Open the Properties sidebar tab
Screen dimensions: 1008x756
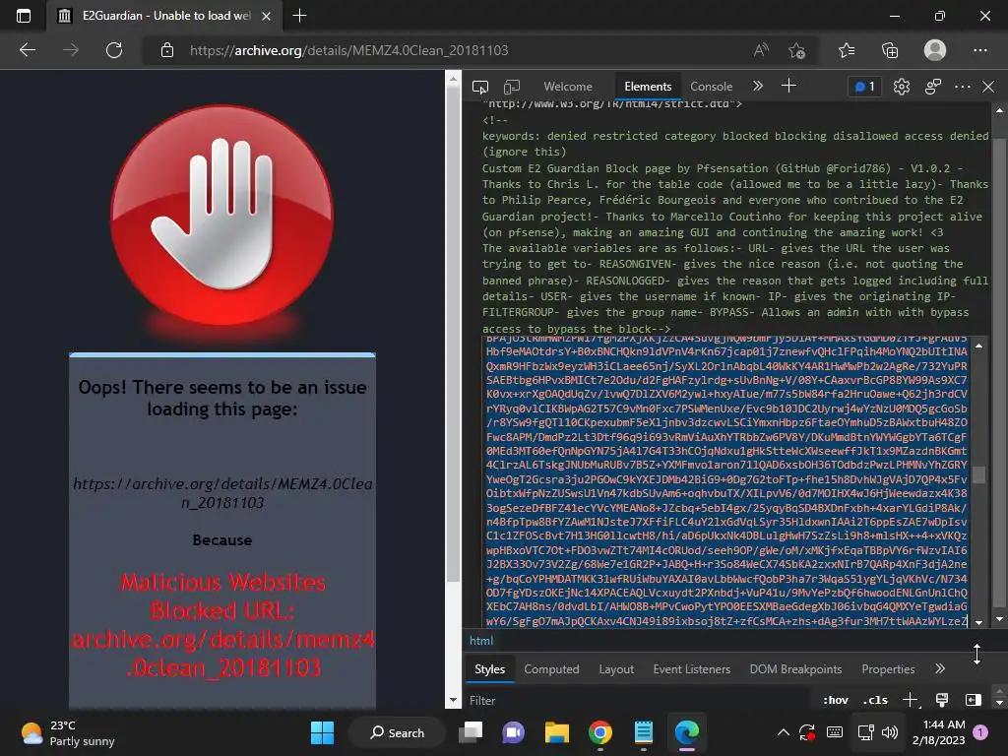[888, 669]
